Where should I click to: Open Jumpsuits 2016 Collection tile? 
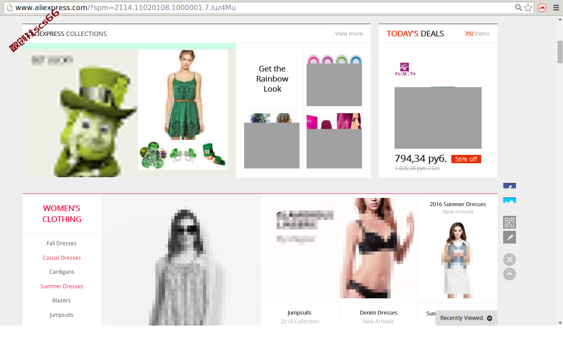[x=300, y=317]
